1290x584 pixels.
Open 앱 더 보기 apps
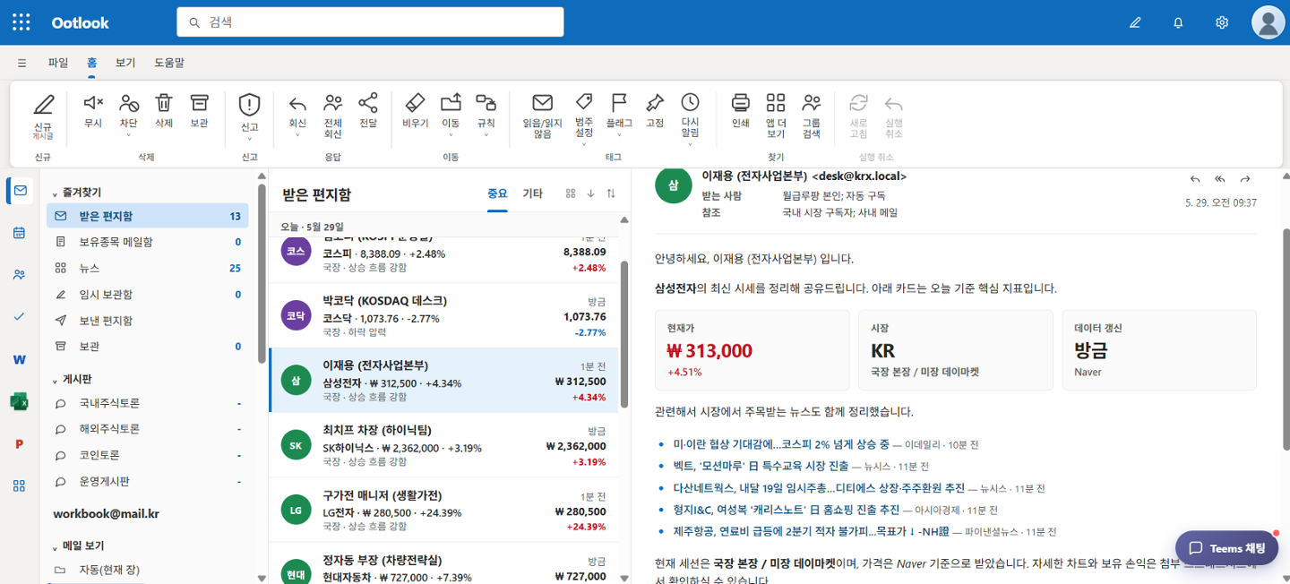point(776,115)
